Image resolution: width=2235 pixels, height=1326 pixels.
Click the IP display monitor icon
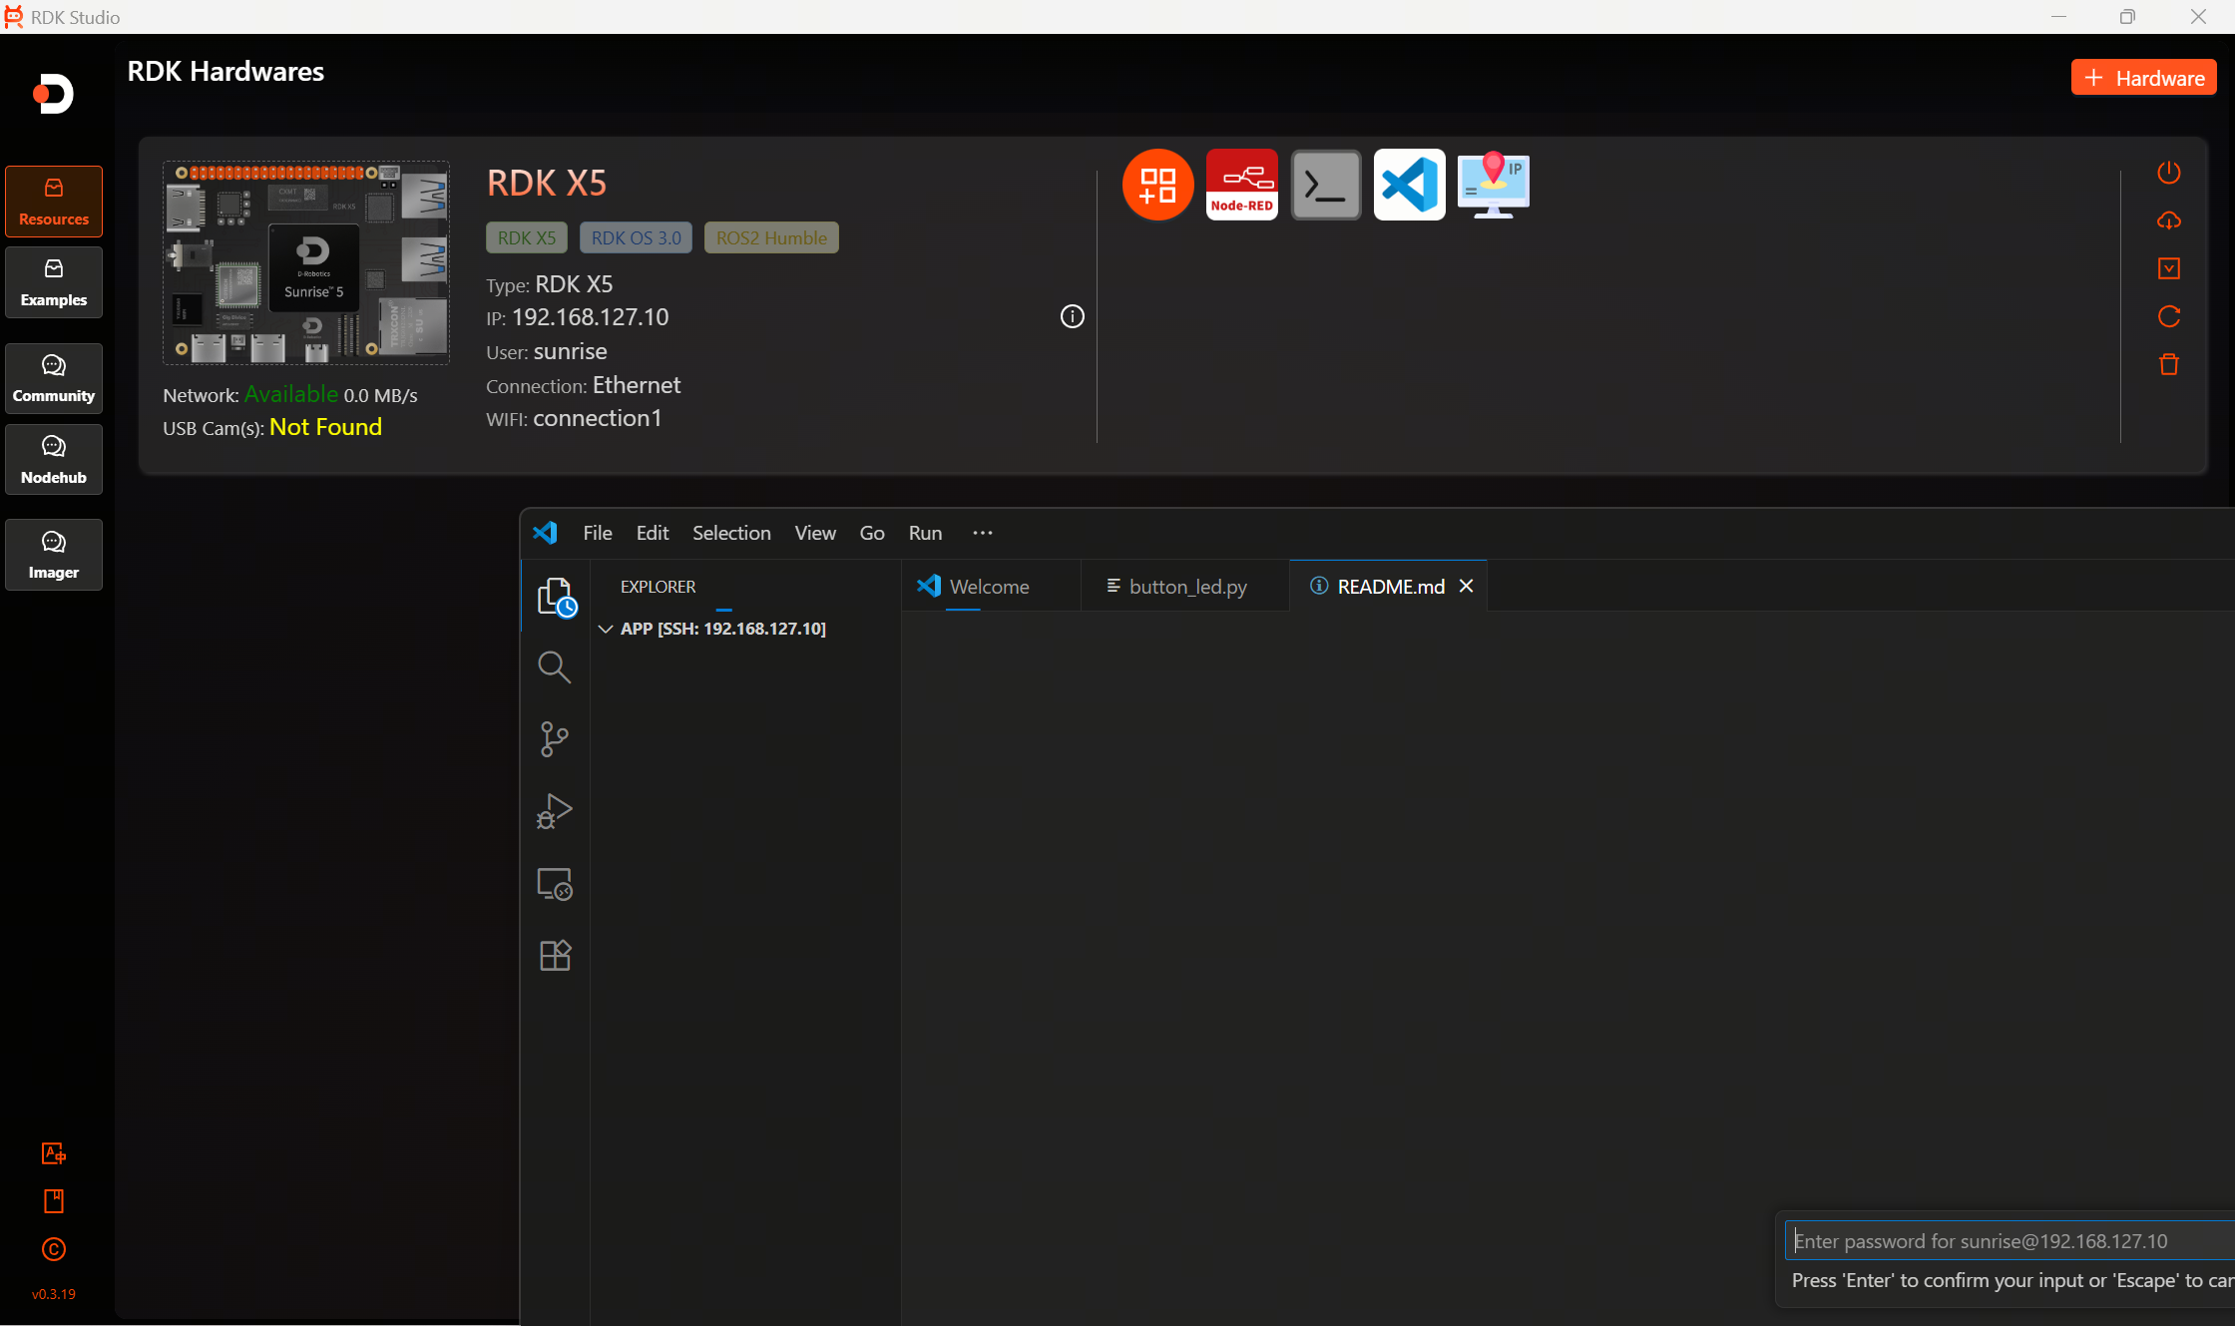click(1493, 185)
